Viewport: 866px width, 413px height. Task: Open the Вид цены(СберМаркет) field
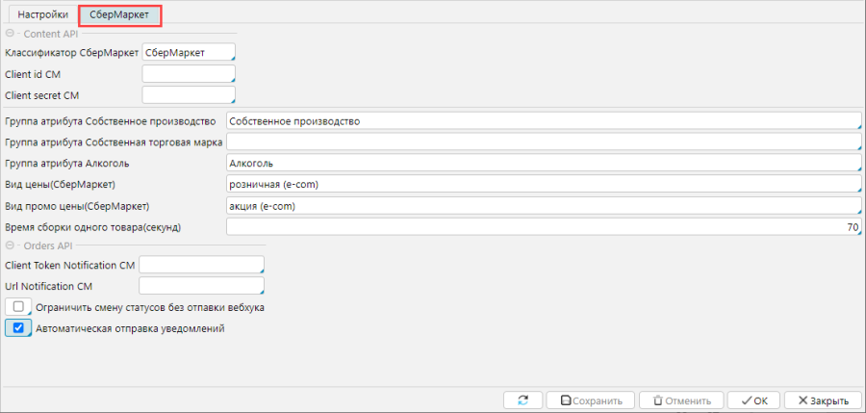point(543,184)
